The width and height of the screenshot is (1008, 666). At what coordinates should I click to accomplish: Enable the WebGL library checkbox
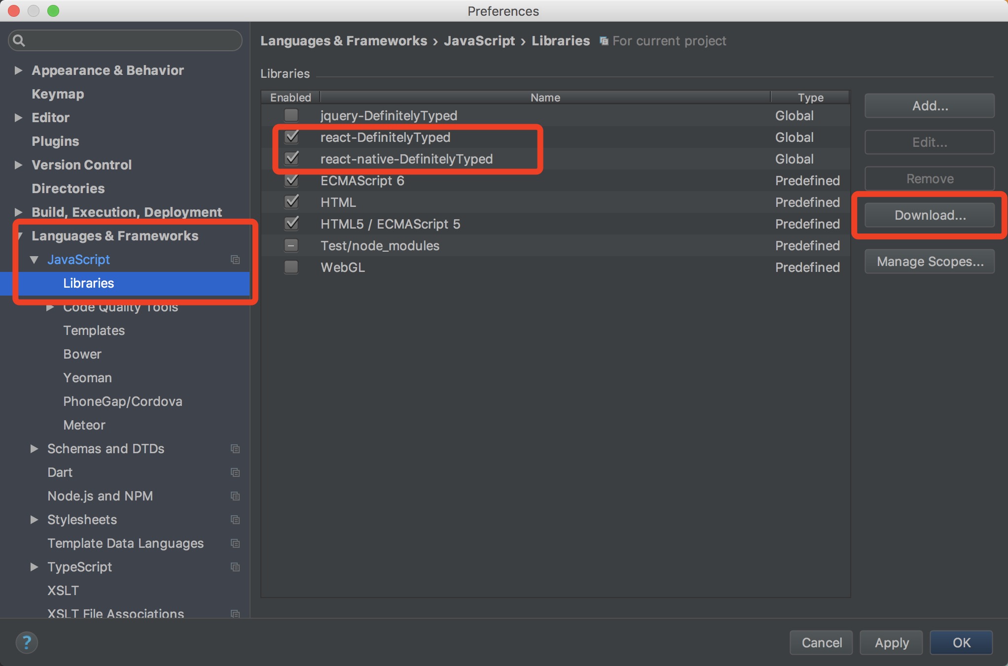[x=291, y=267]
